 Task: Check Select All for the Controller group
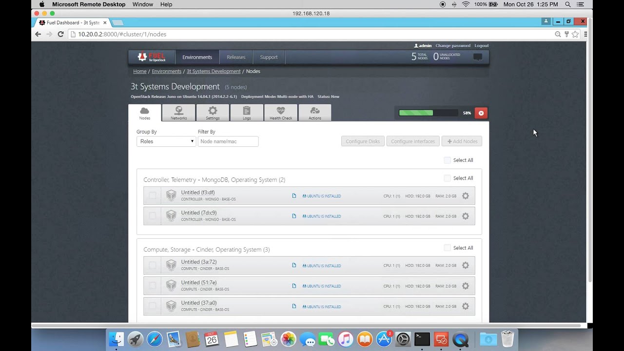click(447, 178)
